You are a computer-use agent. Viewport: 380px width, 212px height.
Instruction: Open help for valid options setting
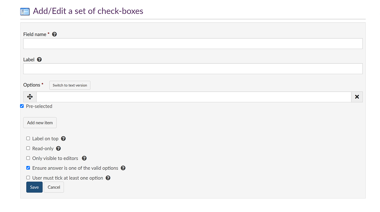pos(123,168)
